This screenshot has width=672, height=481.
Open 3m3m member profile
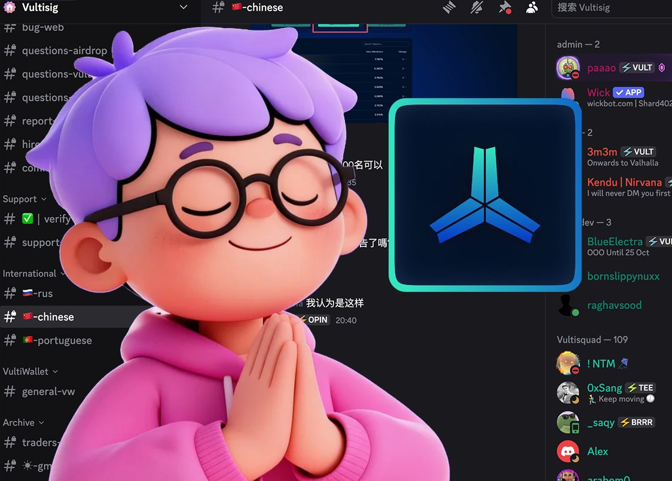tap(601, 152)
